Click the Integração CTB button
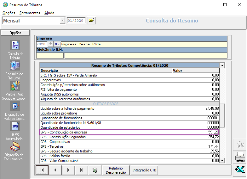The height and width of the screenshot is (179, 247). coord(144,170)
